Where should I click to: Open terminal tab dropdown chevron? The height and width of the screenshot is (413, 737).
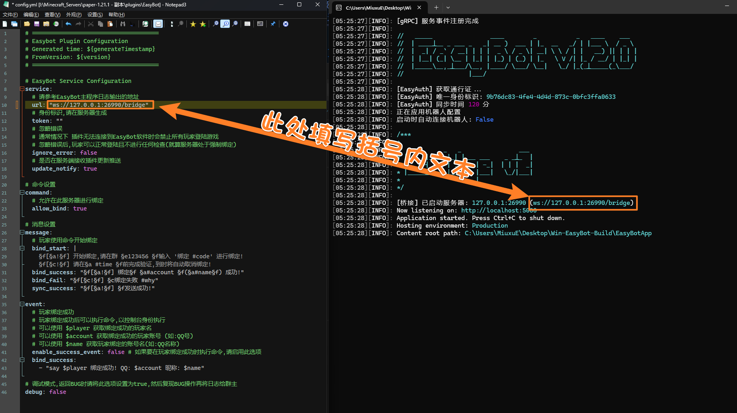point(448,7)
